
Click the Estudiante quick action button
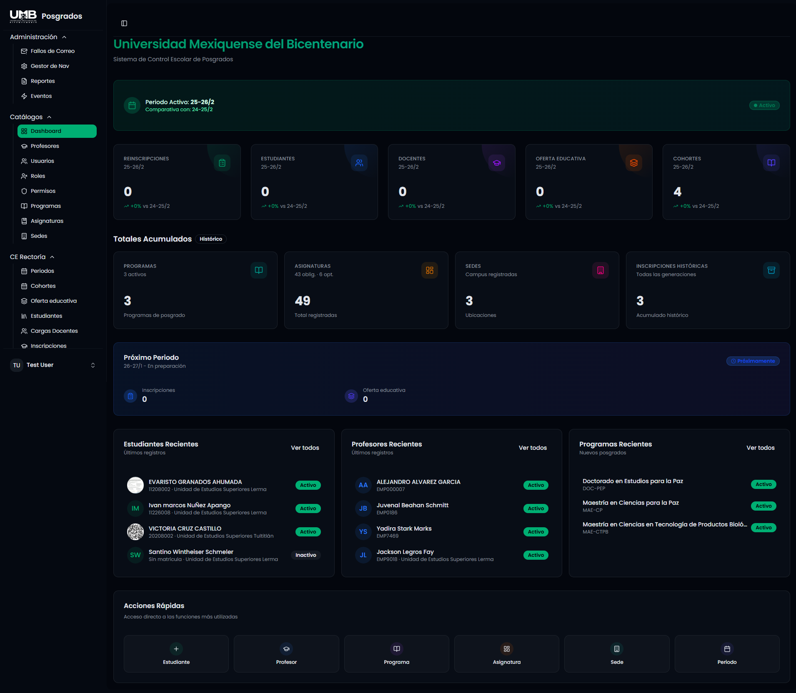pos(176,654)
